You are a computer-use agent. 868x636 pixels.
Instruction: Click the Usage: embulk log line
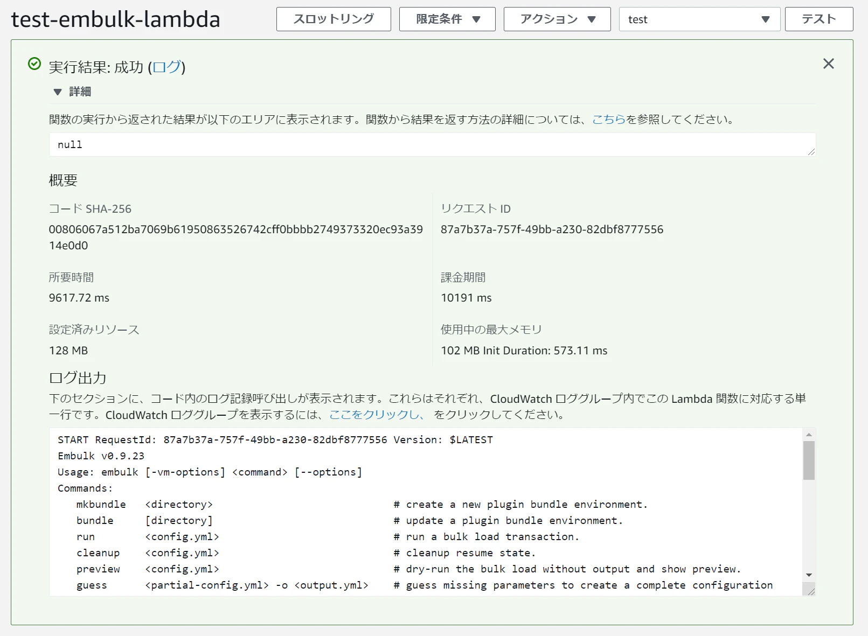point(210,472)
